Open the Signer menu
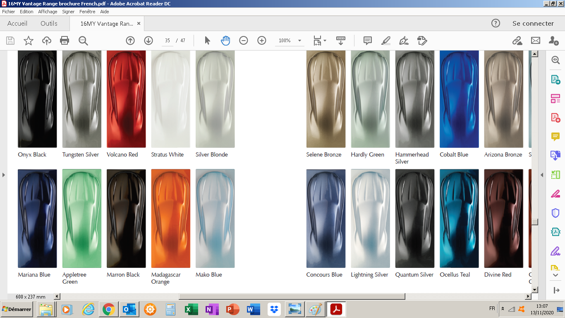 tap(69, 12)
